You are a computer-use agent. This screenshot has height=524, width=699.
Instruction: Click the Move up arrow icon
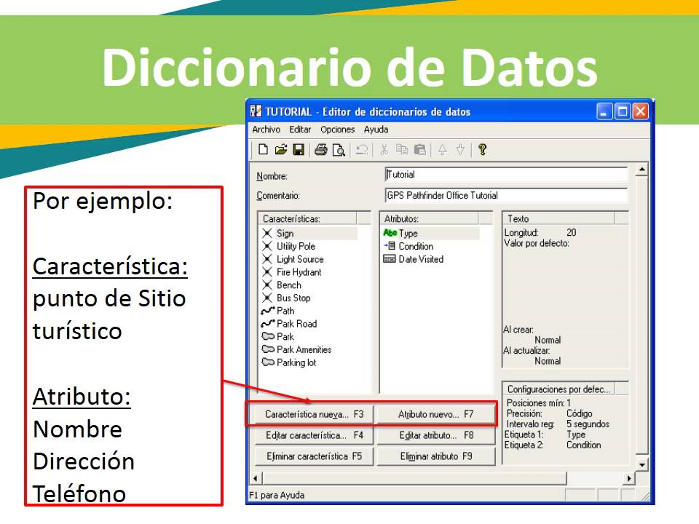(x=442, y=150)
